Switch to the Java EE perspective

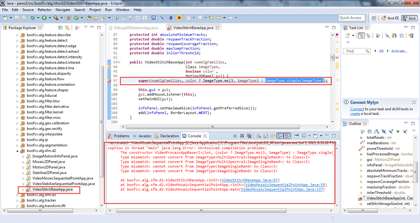pos(390,18)
